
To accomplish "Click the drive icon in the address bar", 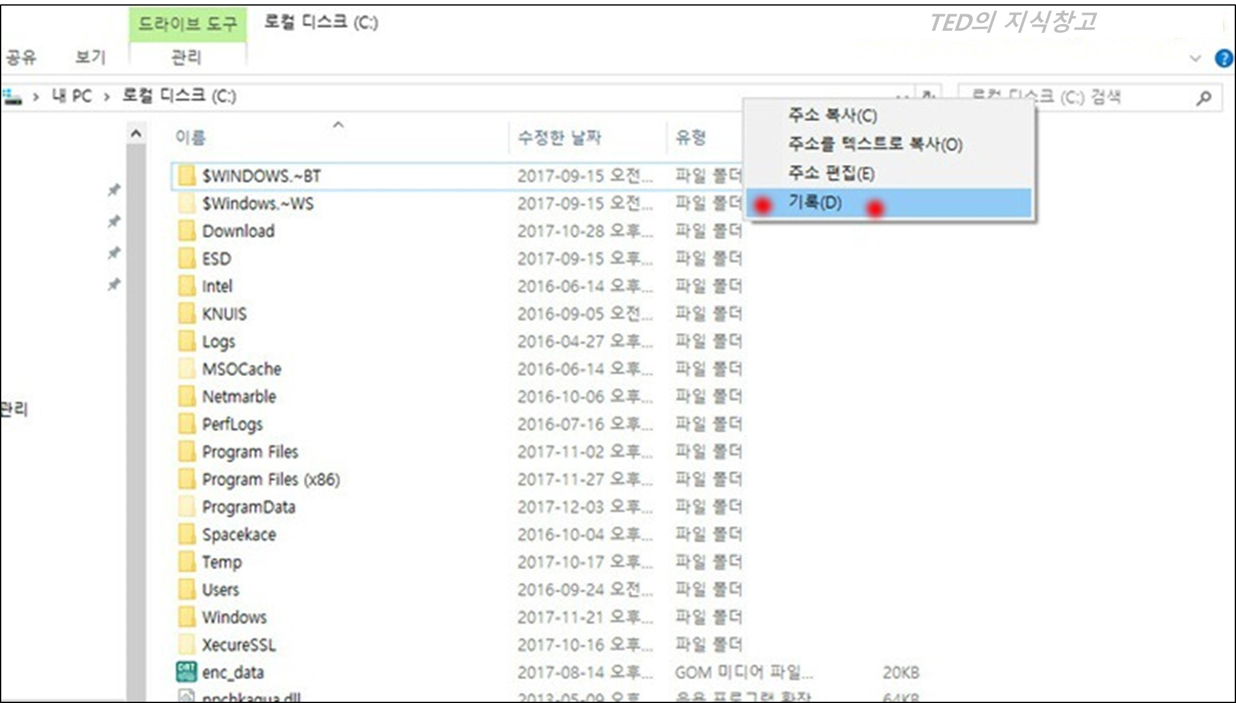I will pos(12,97).
